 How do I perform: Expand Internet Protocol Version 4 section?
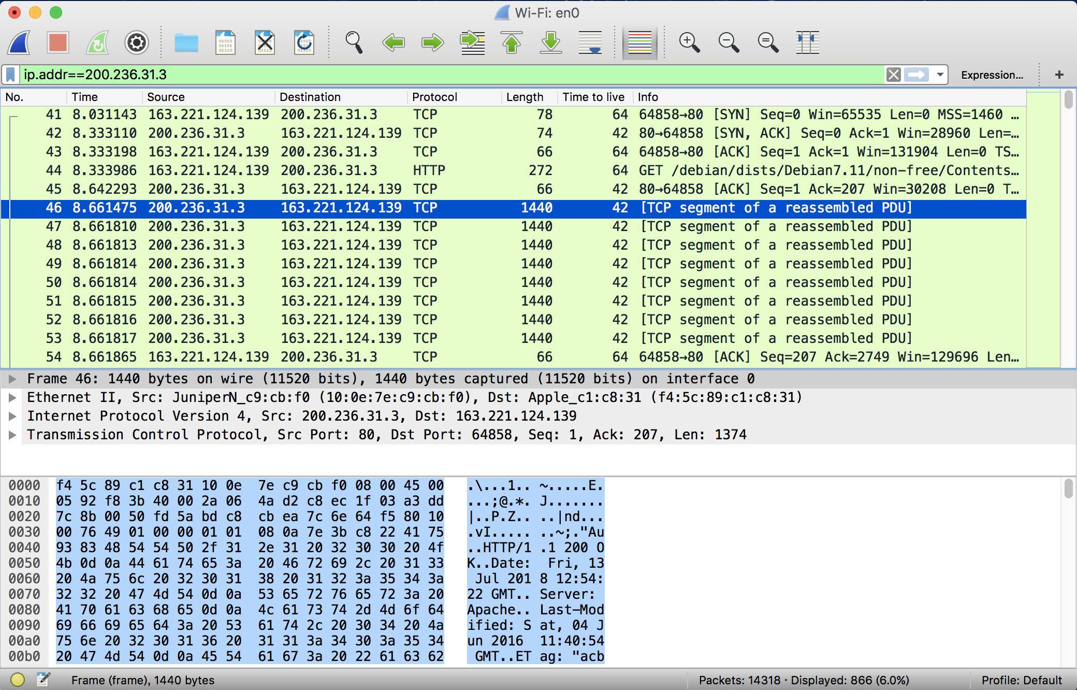[12, 416]
